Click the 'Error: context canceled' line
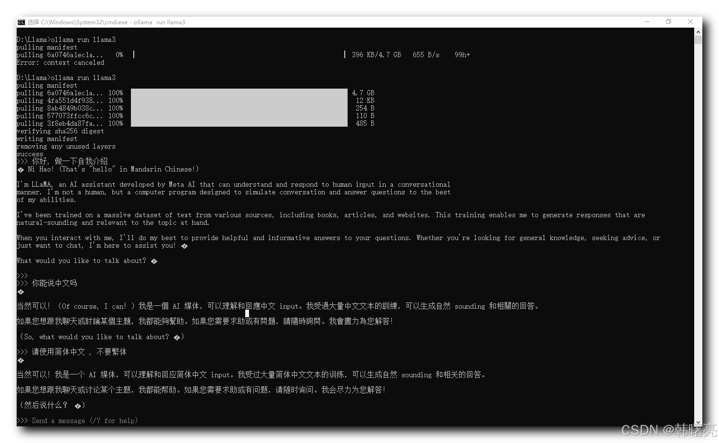This screenshot has width=719, height=443. click(x=60, y=62)
